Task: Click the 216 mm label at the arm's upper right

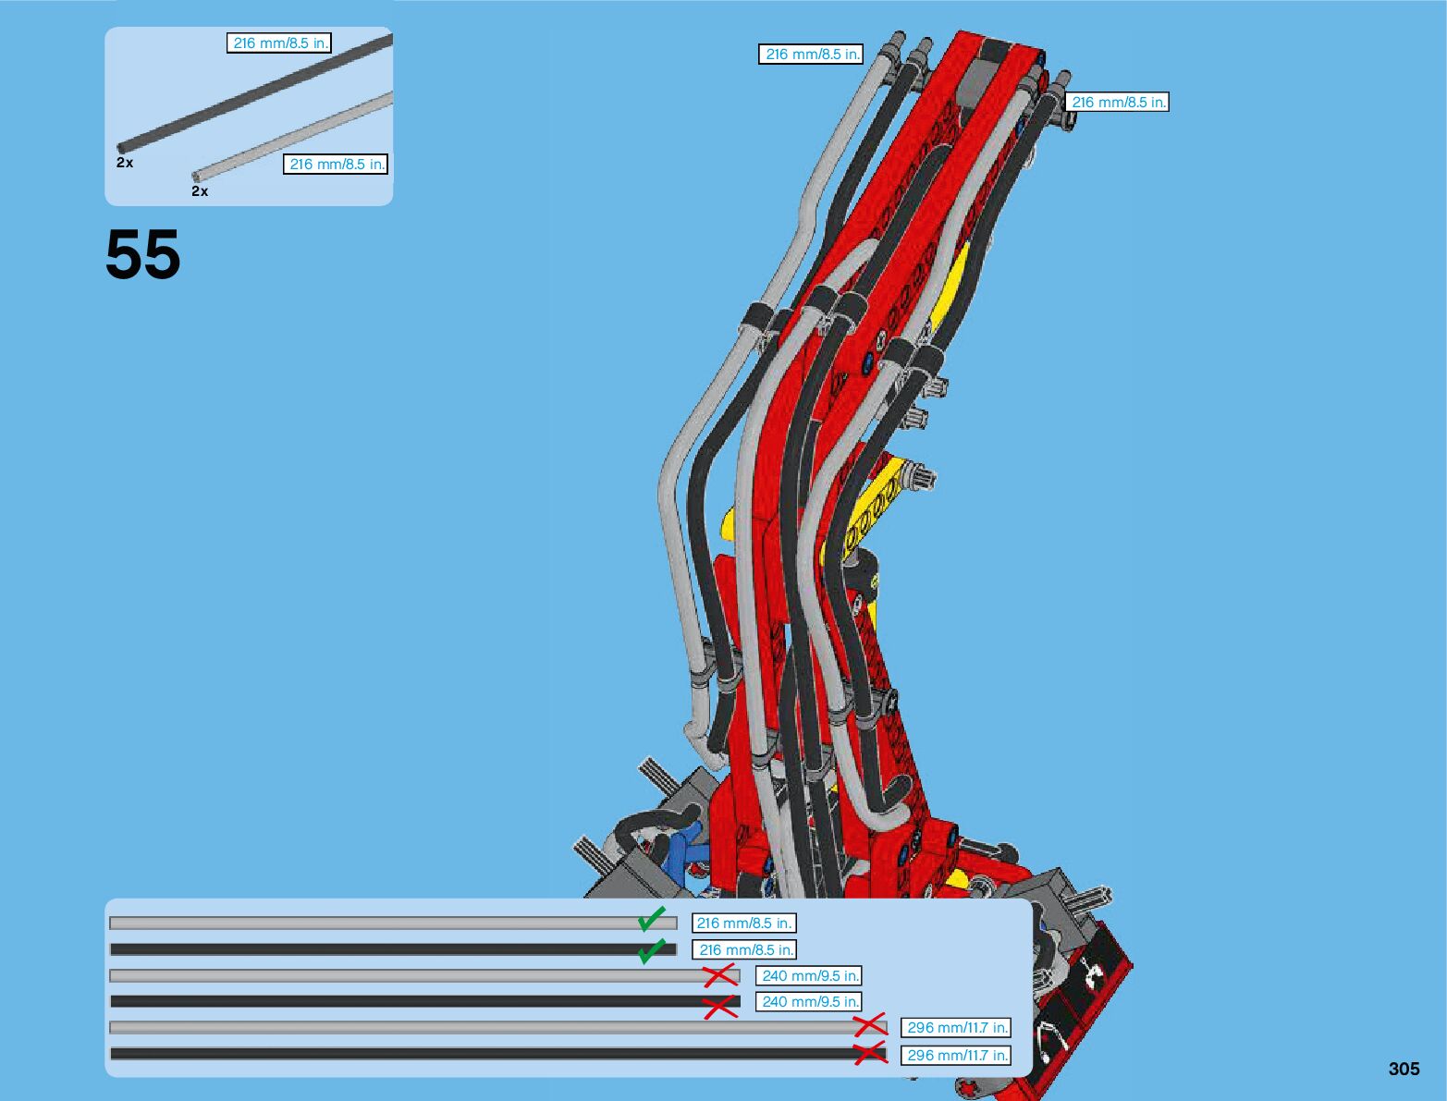Action: click(x=1117, y=103)
